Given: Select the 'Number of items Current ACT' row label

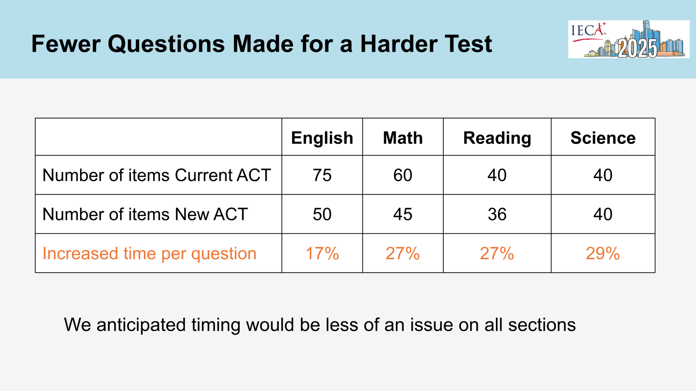Looking at the screenshot, I should (x=157, y=176).
